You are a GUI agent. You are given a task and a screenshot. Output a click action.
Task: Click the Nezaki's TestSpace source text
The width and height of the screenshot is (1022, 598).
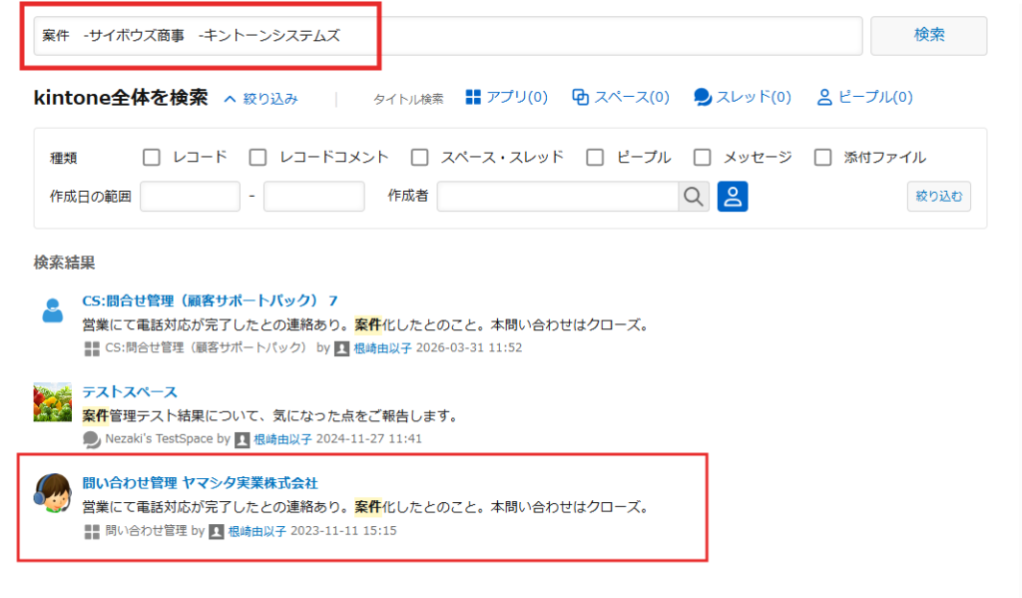(159, 439)
